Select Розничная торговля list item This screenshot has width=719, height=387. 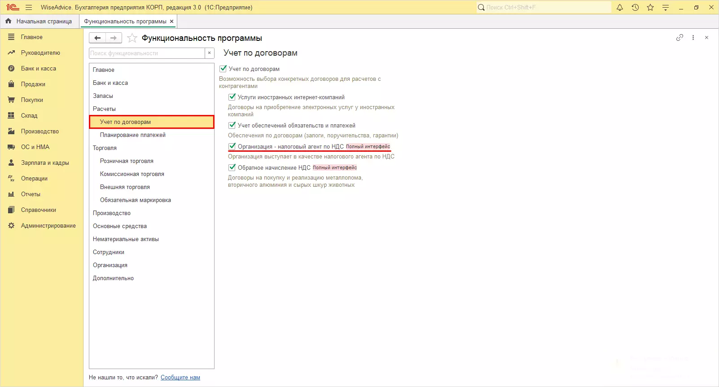152,161
